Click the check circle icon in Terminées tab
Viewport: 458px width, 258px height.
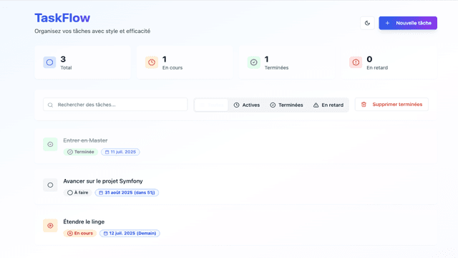tap(273, 105)
